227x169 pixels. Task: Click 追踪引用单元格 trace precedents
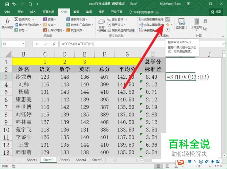[x=151, y=20]
